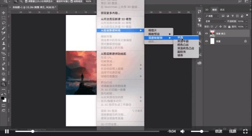
Task: Open the zoom tool preset dropdown arrow
Action: pos(10,1)
